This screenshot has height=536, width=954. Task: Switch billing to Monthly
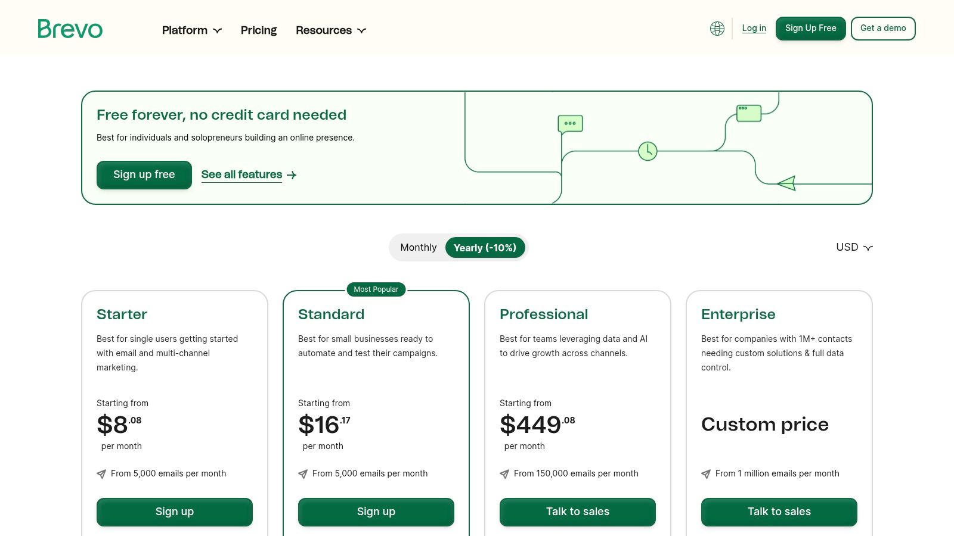[x=418, y=248]
